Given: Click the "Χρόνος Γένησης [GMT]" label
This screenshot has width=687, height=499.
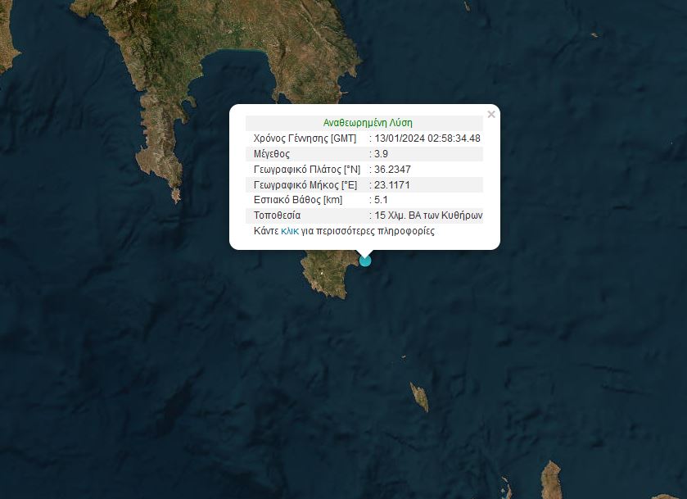Looking at the screenshot, I should point(305,138).
